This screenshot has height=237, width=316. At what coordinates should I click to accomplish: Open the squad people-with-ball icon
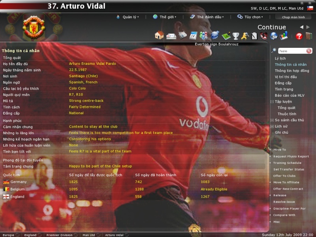click(x=203, y=36)
